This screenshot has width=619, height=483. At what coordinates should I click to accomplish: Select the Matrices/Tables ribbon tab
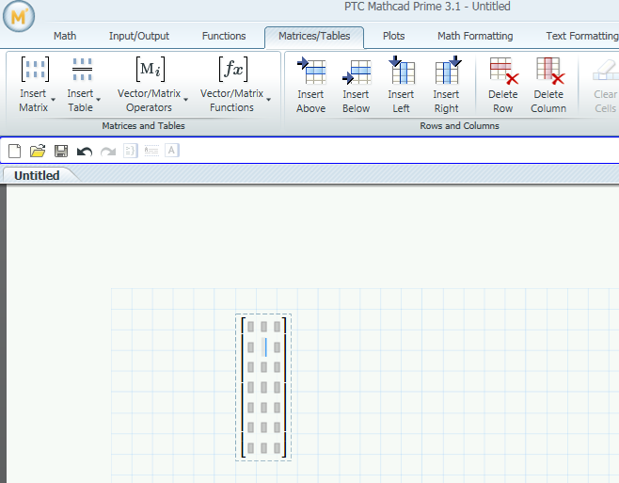point(314,37)
